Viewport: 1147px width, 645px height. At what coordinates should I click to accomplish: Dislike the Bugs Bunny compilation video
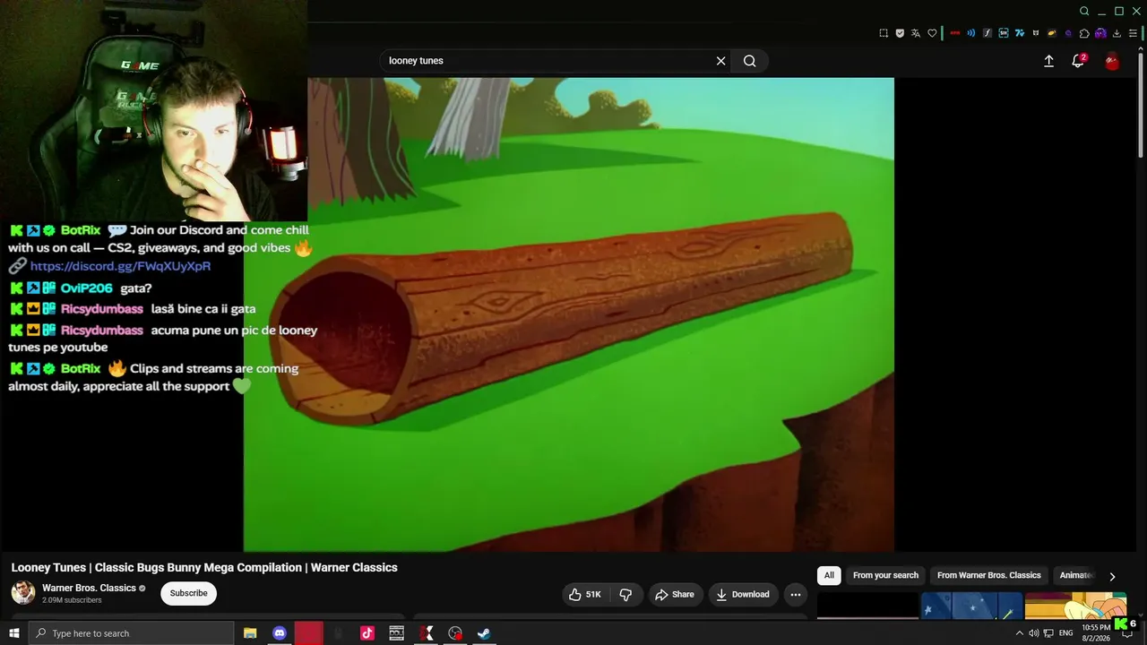[x=625, y=594]
